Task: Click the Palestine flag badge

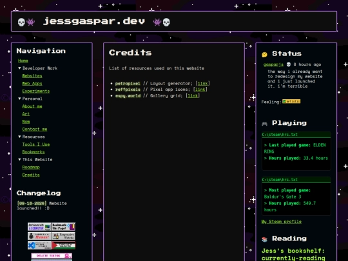Action: pos(63,246)
